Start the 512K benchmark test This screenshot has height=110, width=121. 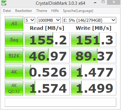click(14, 56)
